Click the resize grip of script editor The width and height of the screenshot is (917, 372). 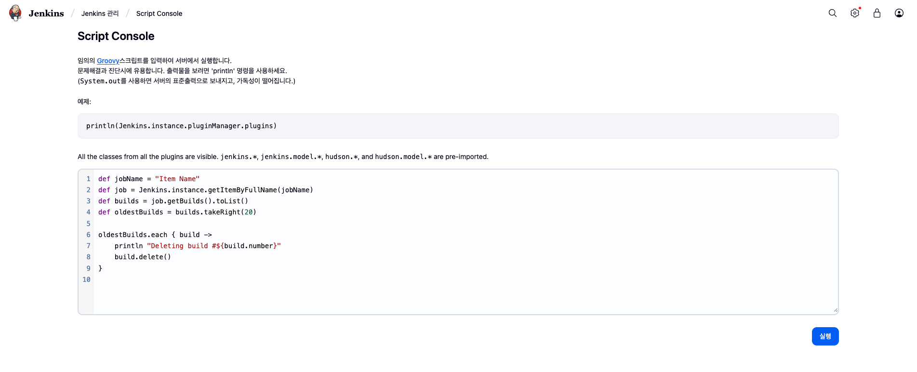click(835, 310)
